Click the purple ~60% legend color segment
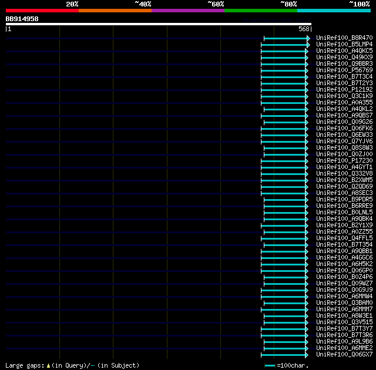Screen dimensions: 376x370 pos(188,11)
